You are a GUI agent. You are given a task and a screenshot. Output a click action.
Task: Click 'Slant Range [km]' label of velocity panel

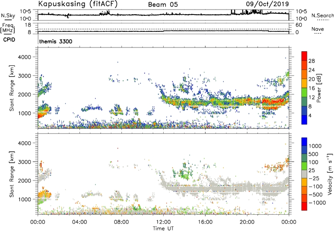pyautogui.click(x=12, y=174)
